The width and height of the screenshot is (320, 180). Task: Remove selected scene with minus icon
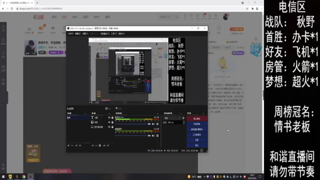click(72, 146)
